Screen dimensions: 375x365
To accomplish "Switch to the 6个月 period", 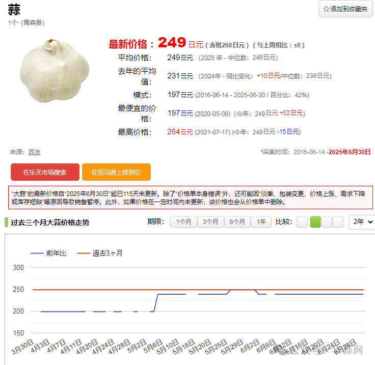I will tap(237, 222).
